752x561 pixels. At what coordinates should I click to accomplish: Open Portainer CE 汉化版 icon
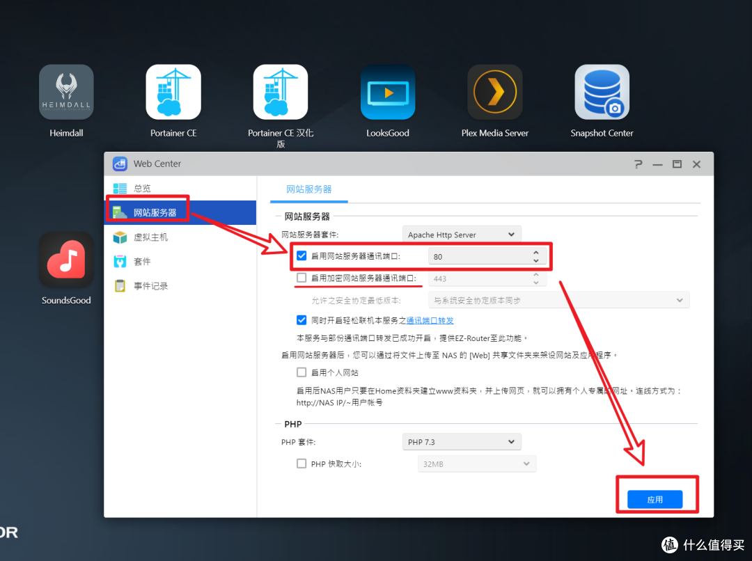click(x=281, y=92)
